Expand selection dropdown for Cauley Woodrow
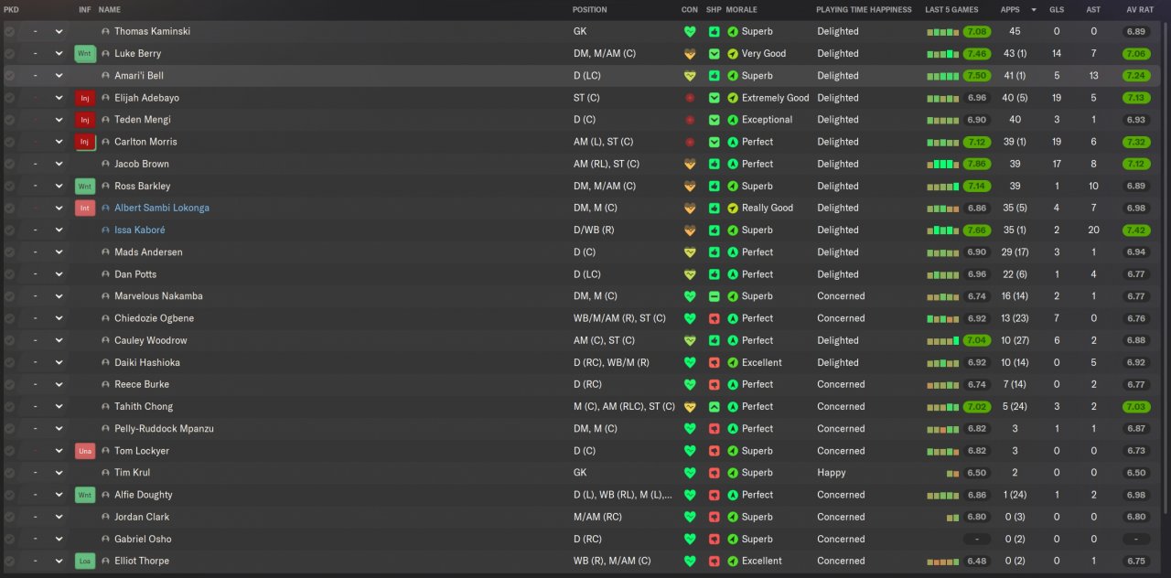 tap(59, 340)
